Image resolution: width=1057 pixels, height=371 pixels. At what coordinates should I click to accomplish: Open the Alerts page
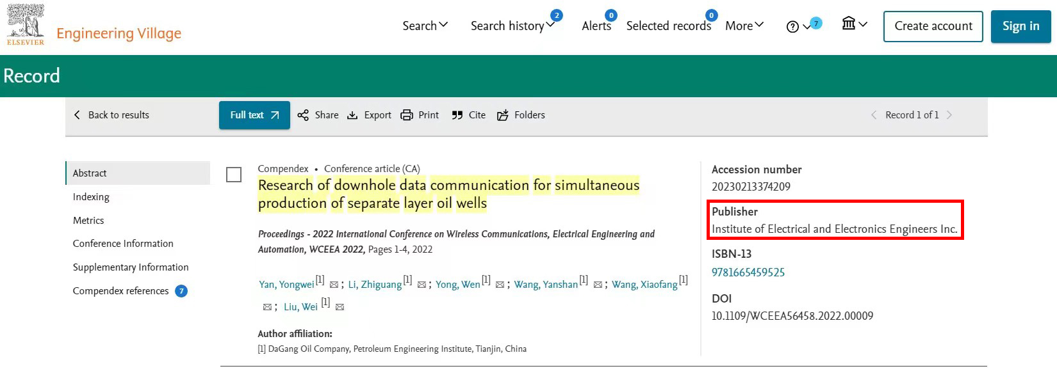[x=596, y=26]
